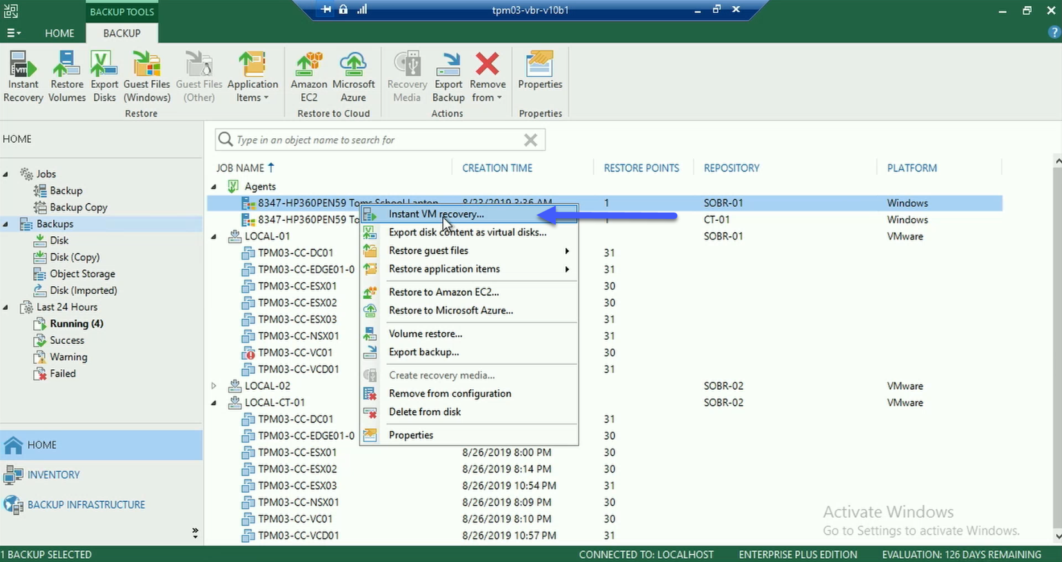Open the Restore application items submenu

click(469, 269)
